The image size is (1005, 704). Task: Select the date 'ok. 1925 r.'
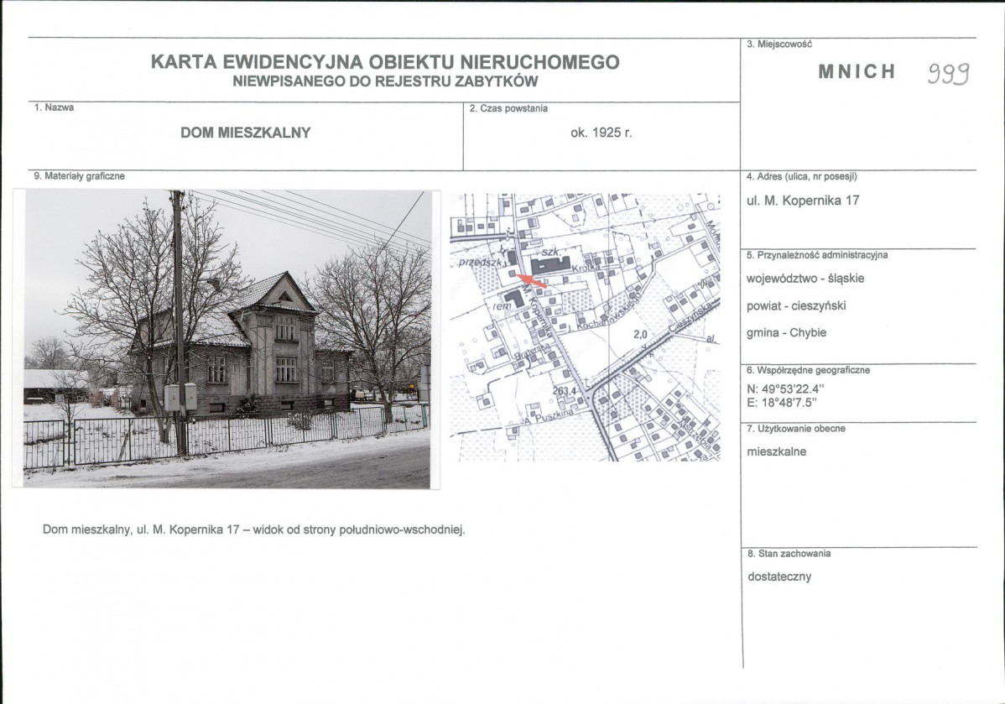[601, 133]
